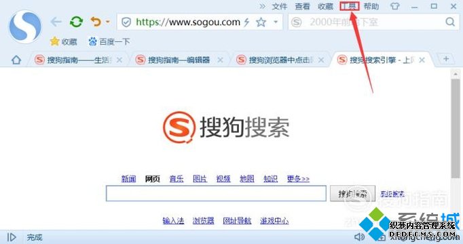Open the address bar dropdown arrow
The image size is (463, 244).
[276, 22]
